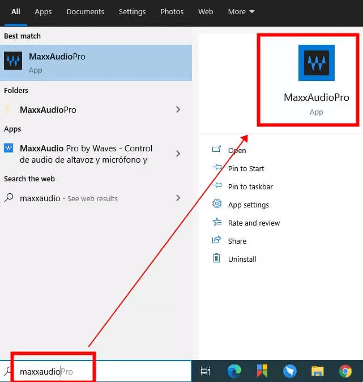Screen dimensions: 363x382
Task: Click the Share icon in actions list
Action: click(216, 241)
